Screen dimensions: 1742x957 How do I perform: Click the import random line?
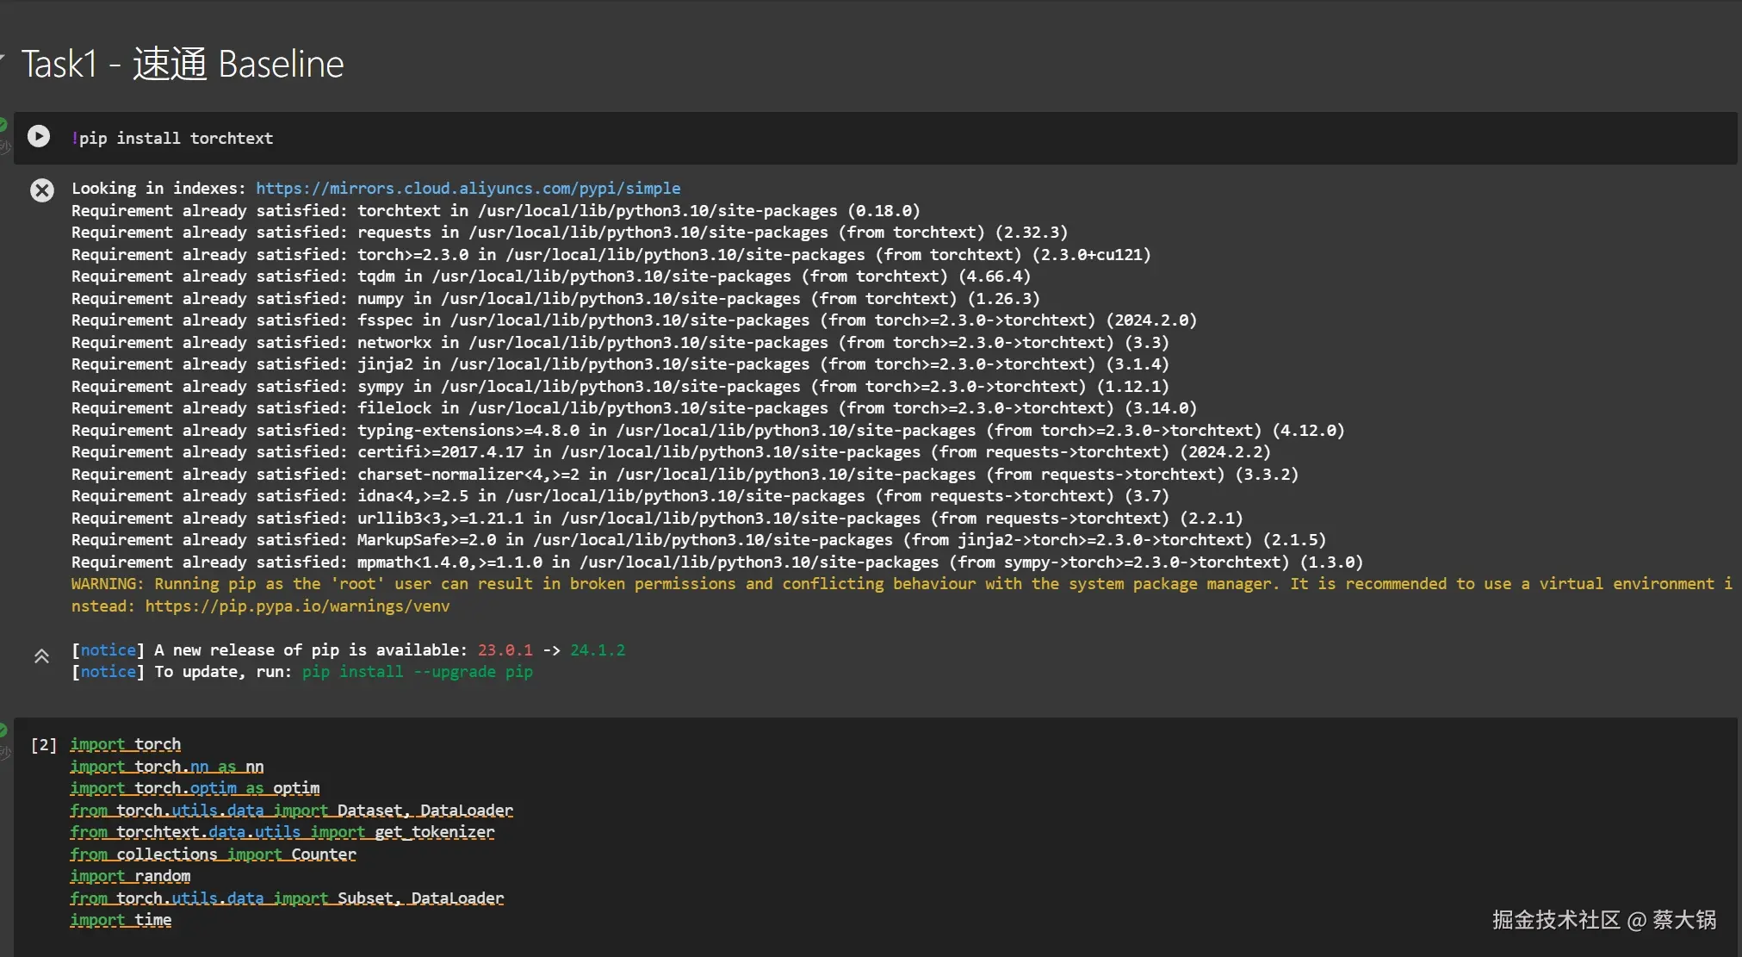pos(130,876)
